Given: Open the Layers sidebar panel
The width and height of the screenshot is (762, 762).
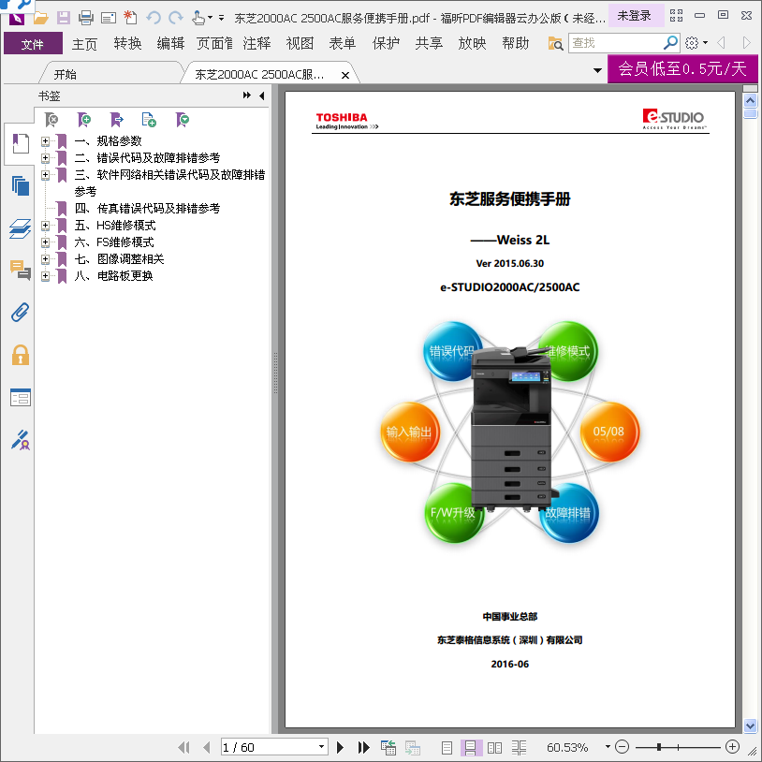Looking at the screenshot, I should [20, 228].
